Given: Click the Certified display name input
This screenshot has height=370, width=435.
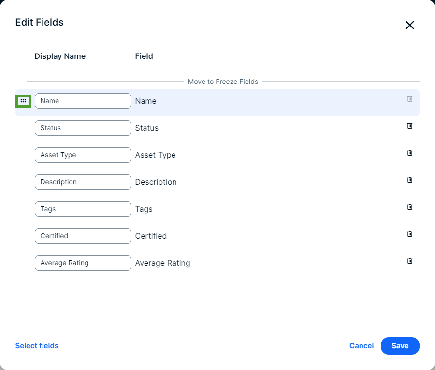Looking at the screenshot, I should [x=83, y=236].
